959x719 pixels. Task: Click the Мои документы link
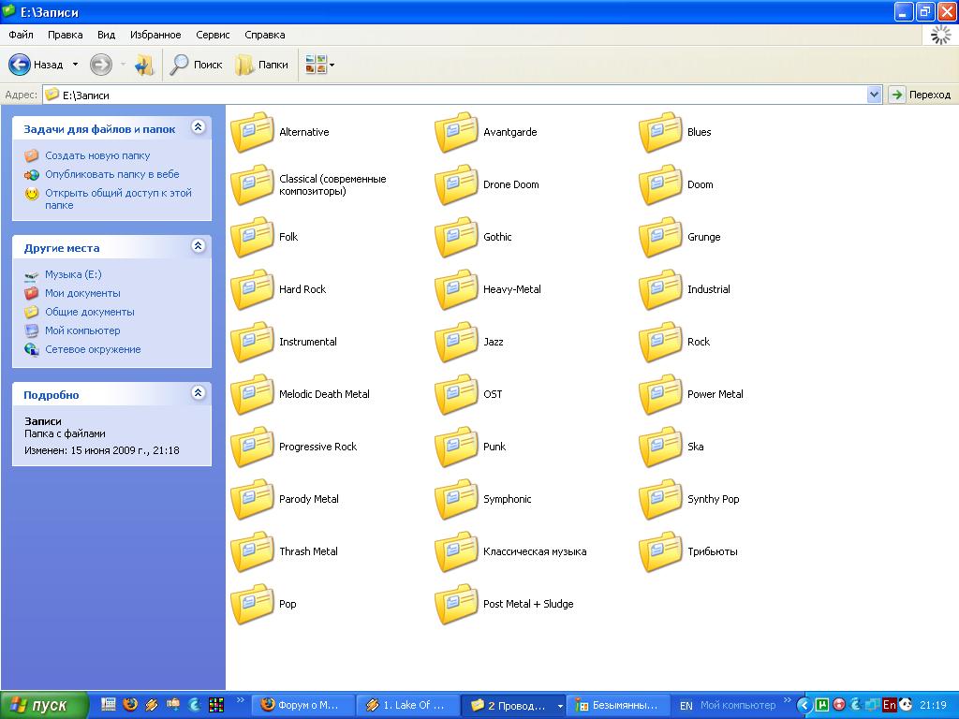pos(82,293)
